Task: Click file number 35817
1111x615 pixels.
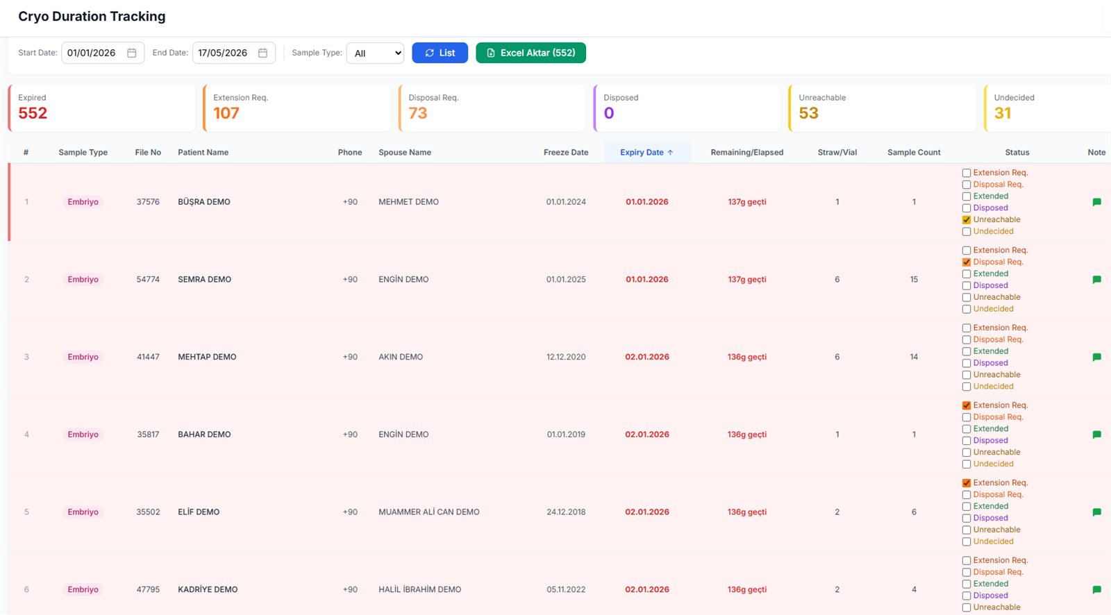Action: pyautogui.click(x=148, y=435)
